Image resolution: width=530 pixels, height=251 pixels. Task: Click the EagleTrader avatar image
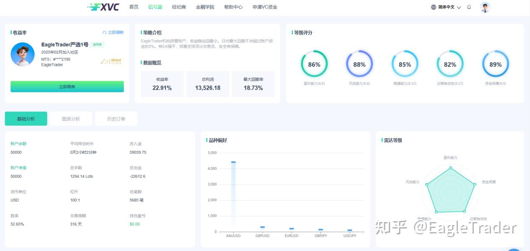point(22,54)
